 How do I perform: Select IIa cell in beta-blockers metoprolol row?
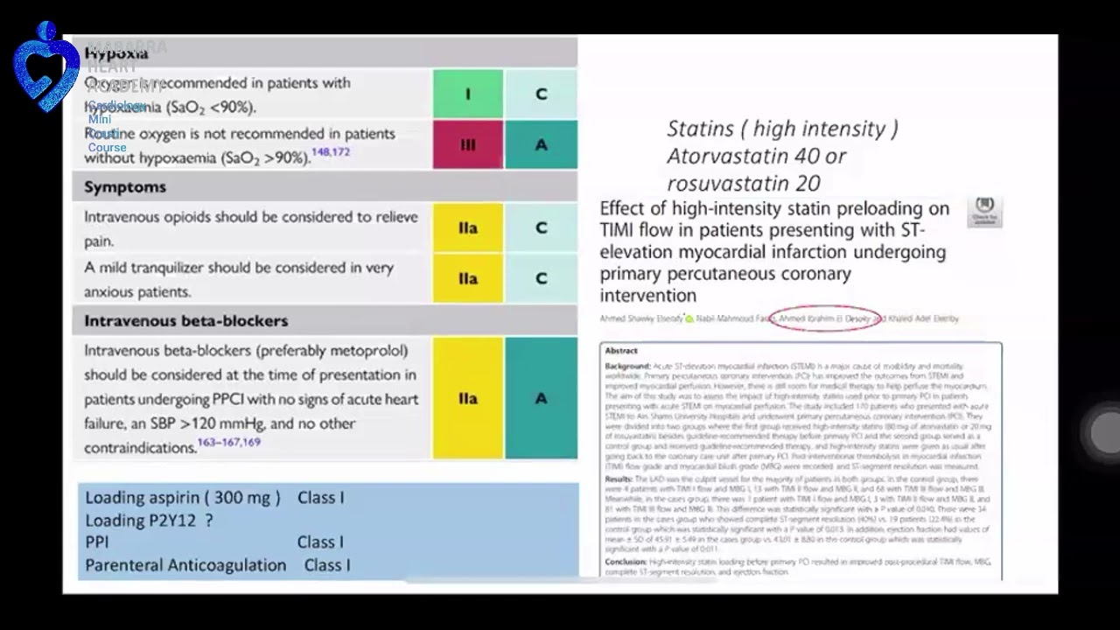pos(468,398)
